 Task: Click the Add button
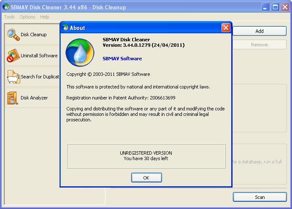(x=260, y=31)
